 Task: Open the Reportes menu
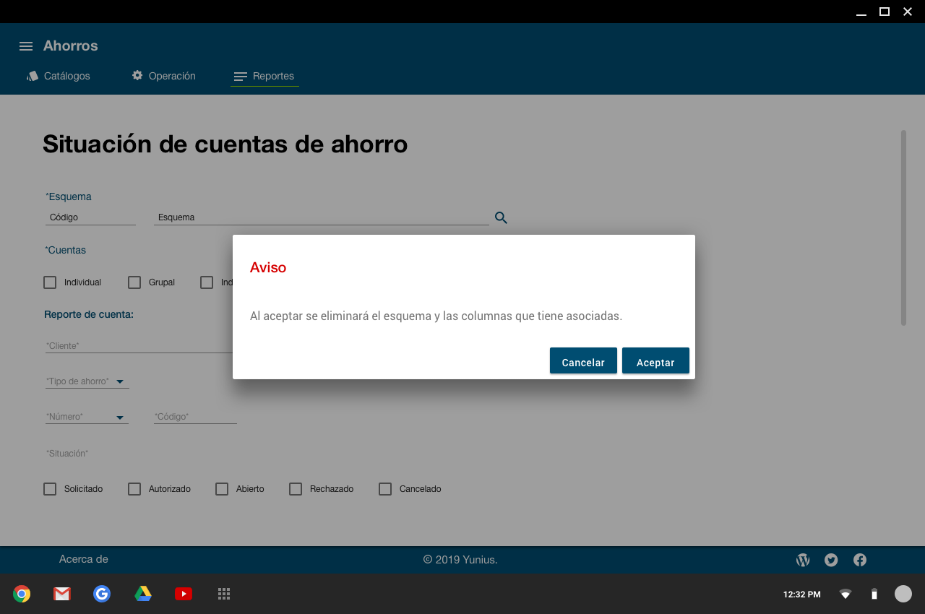(x=264, y=76)
